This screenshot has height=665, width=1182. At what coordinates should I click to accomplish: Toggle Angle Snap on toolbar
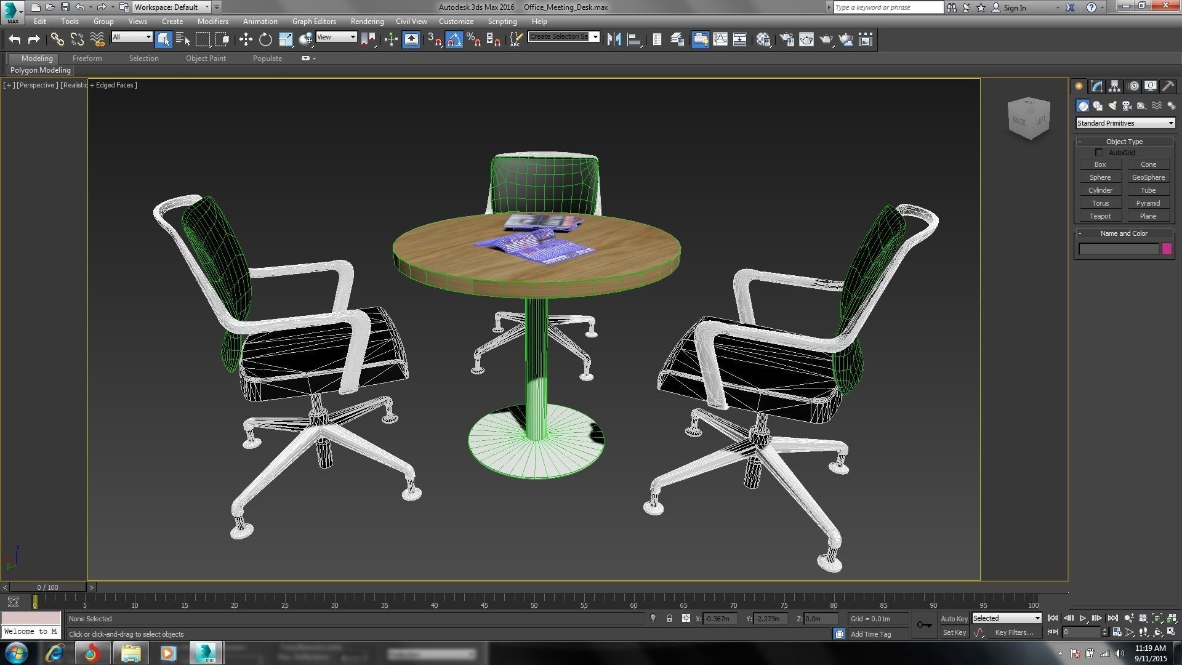point(454,40)
